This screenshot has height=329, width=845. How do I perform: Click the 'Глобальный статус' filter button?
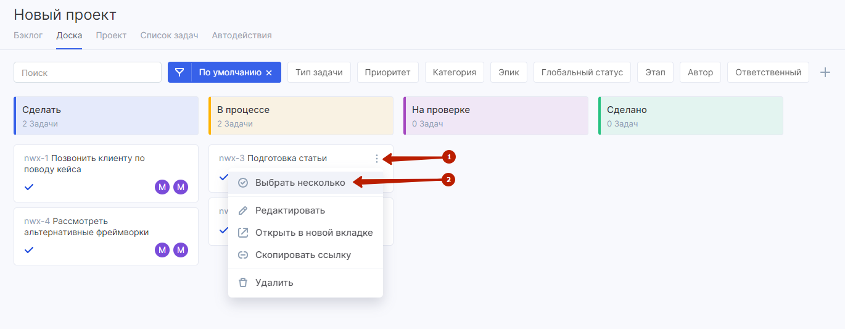click(x=582, y=72)
